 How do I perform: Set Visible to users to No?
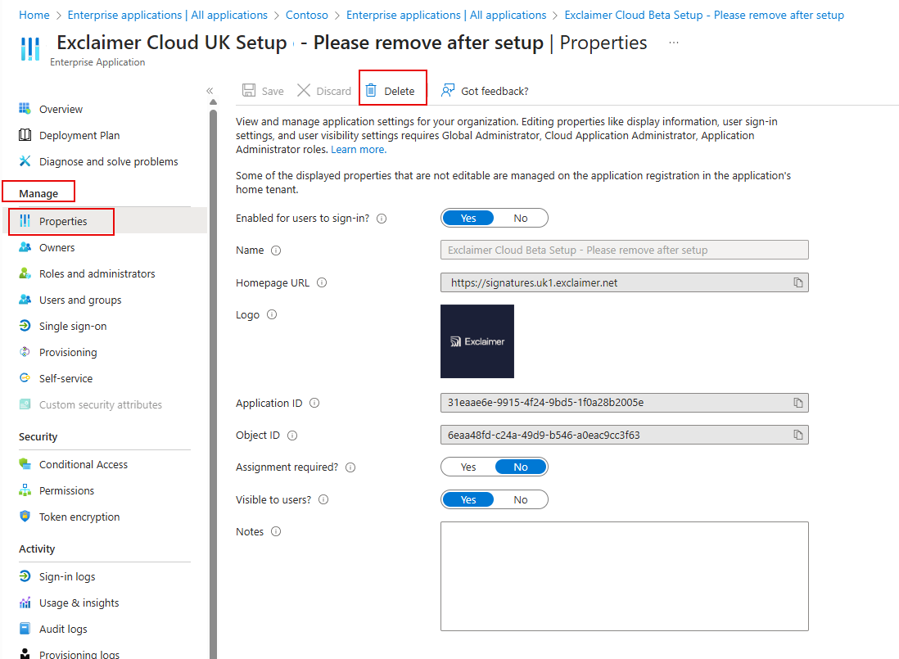pos(521,499)
